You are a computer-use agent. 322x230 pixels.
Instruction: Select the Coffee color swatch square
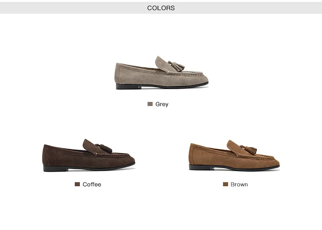[77, 184]
